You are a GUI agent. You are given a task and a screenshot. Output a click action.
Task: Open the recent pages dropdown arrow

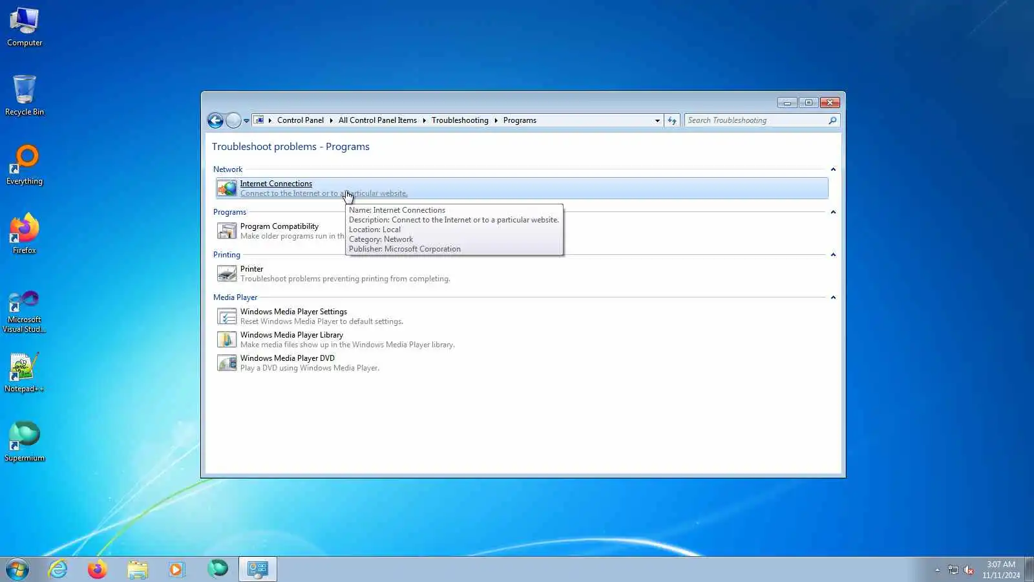pos(246,120)
